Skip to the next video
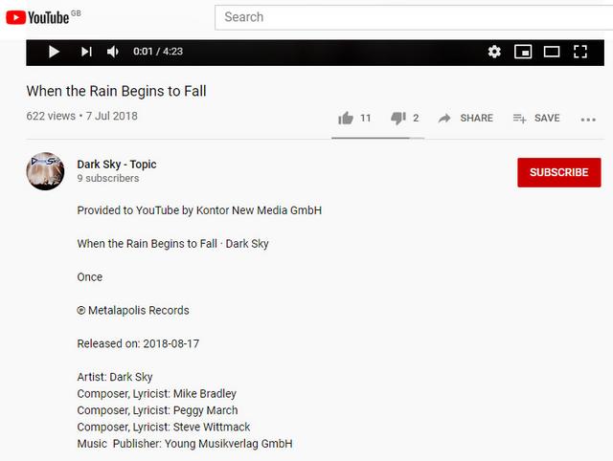 click(86, 52)
